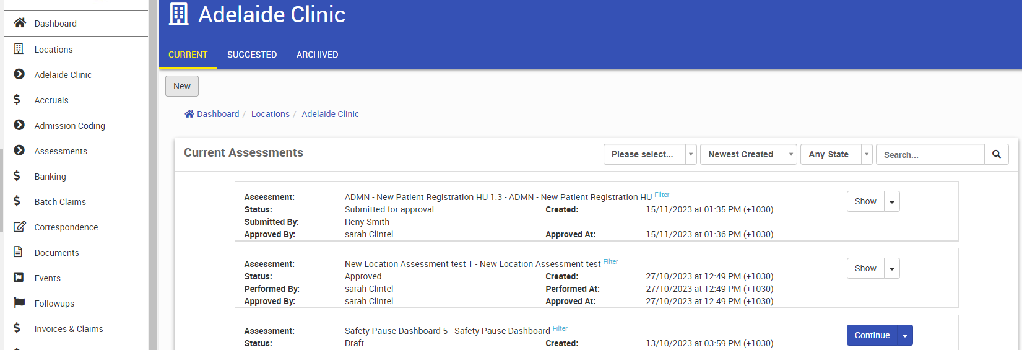Click the Documents file icon
The height and width of the screenshot is (350, 1022).
(x=19, y=252)
